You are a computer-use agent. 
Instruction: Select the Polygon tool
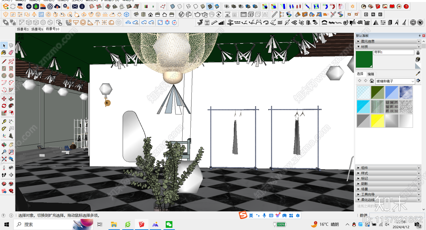click(11, 76)
